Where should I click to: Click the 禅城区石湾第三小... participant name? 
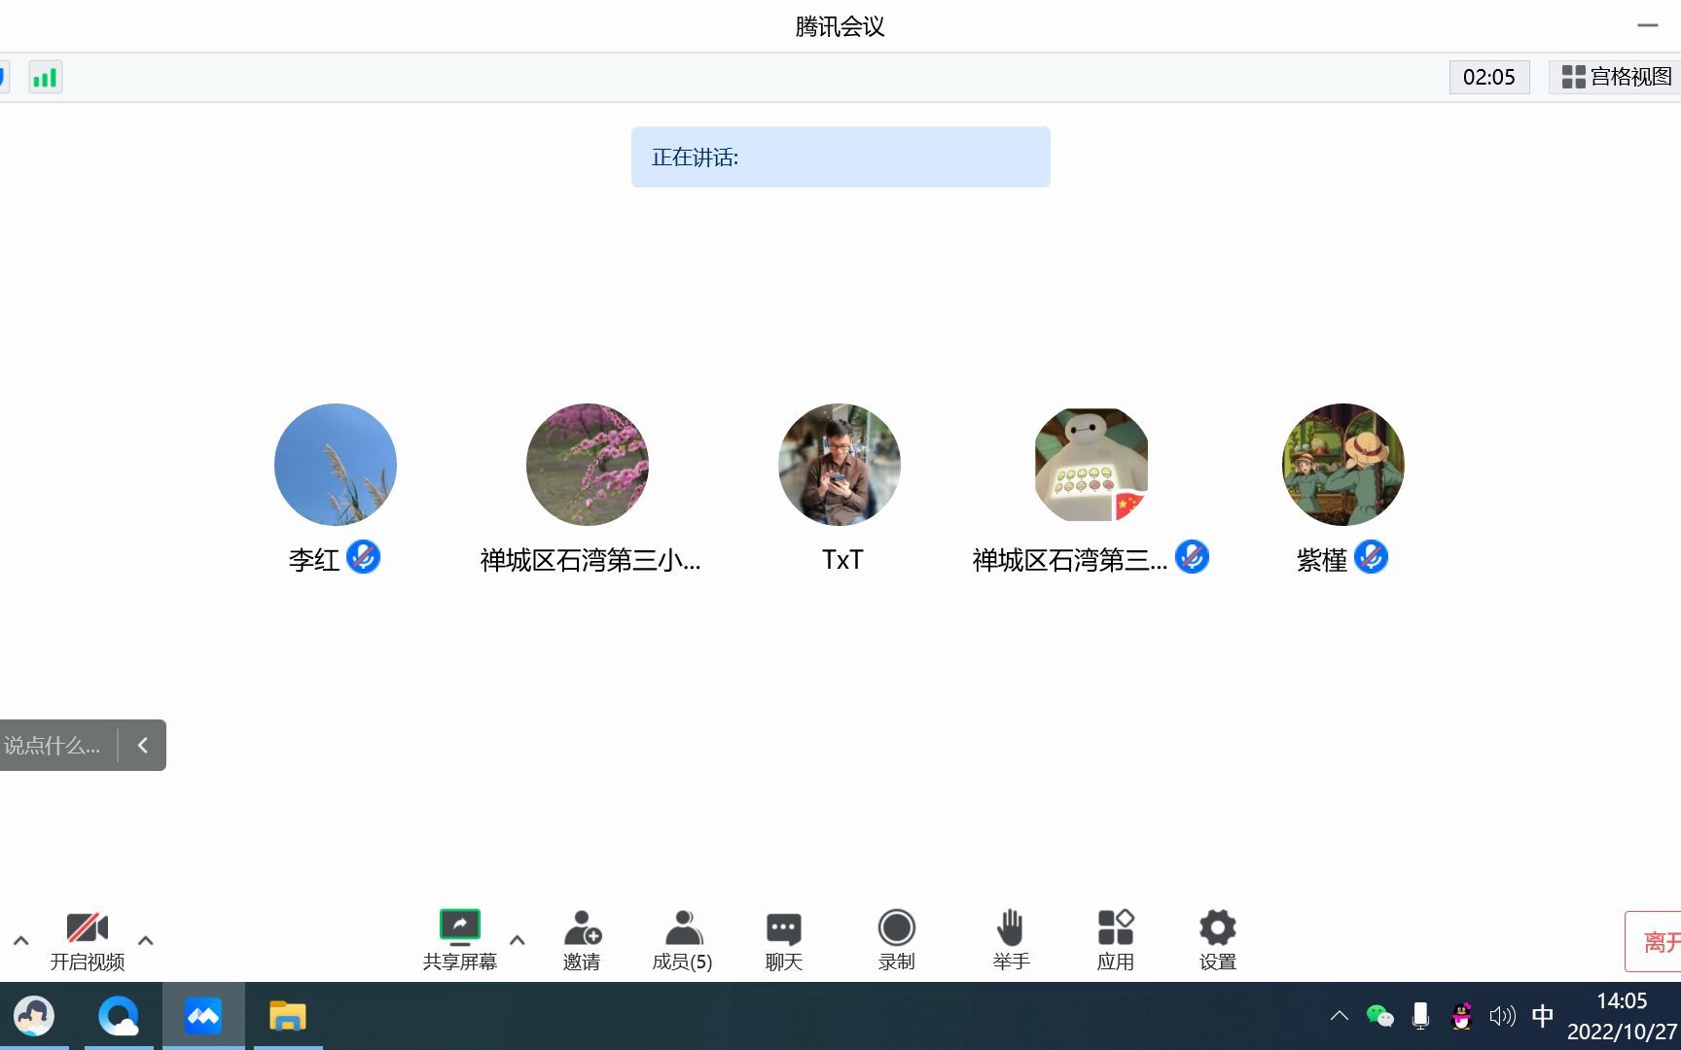click(590, 560)
